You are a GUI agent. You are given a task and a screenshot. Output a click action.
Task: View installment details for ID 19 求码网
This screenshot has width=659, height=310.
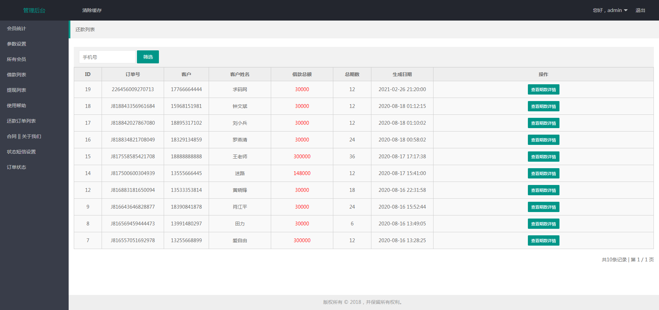click(543, 89)
